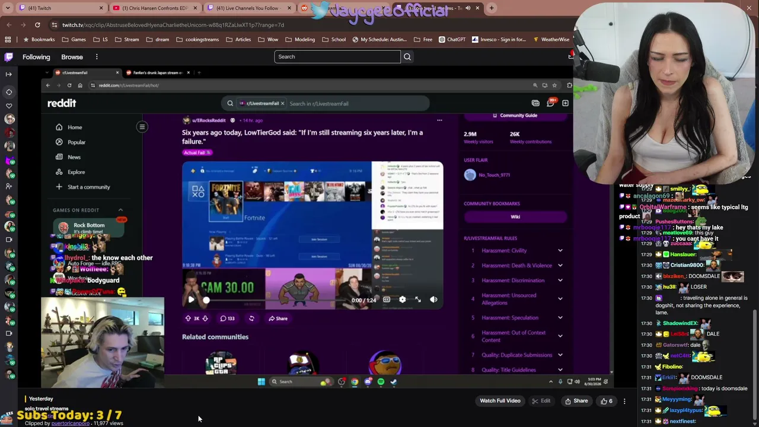Click the Chrome address bar URL
The height and width of the screenshot is (427, 759).
coord(173,25)
